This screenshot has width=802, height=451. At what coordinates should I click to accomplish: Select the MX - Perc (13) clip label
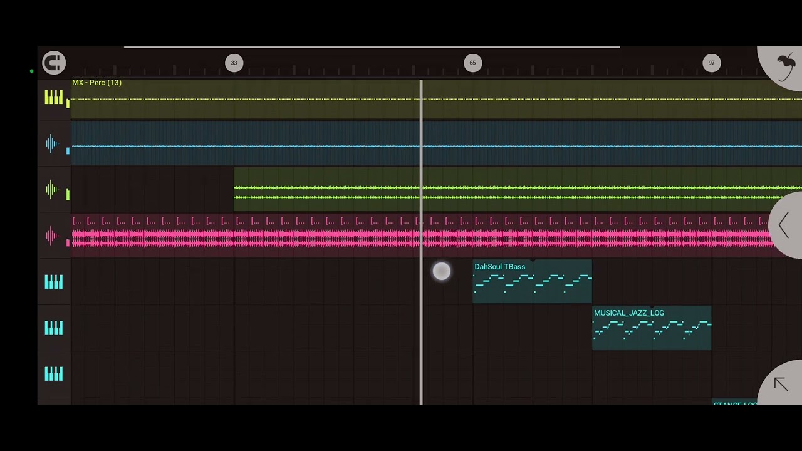pyautogui.click(x=96, y=83)
